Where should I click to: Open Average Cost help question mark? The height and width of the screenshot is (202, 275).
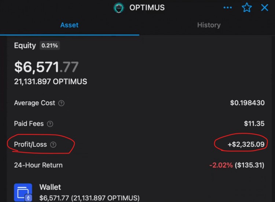(61, 103)
